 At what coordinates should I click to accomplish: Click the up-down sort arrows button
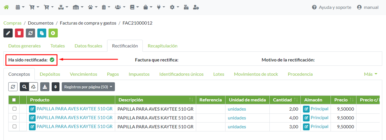click(x=56, y=87)
